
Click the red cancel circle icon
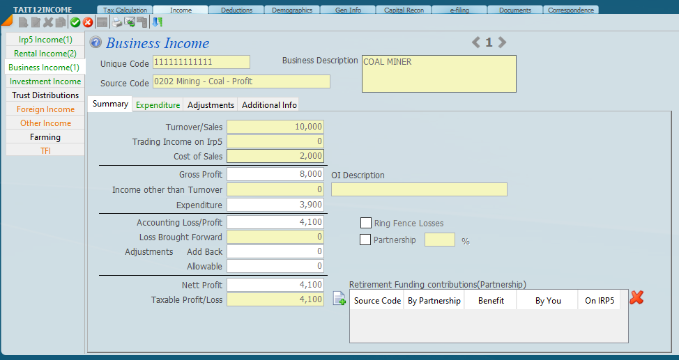point(87,22)
